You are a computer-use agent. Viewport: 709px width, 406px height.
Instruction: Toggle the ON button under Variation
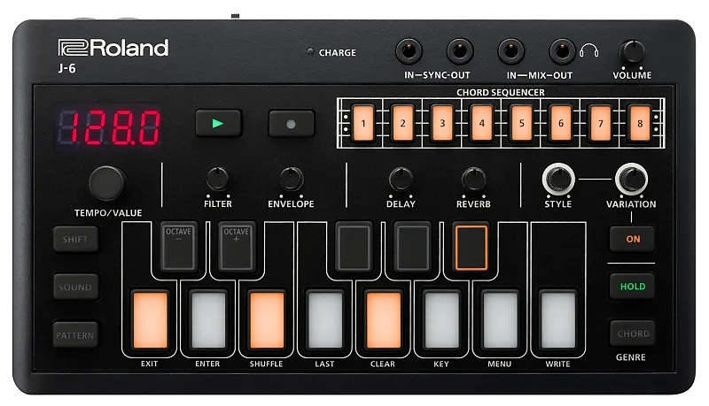click(632, 239)
